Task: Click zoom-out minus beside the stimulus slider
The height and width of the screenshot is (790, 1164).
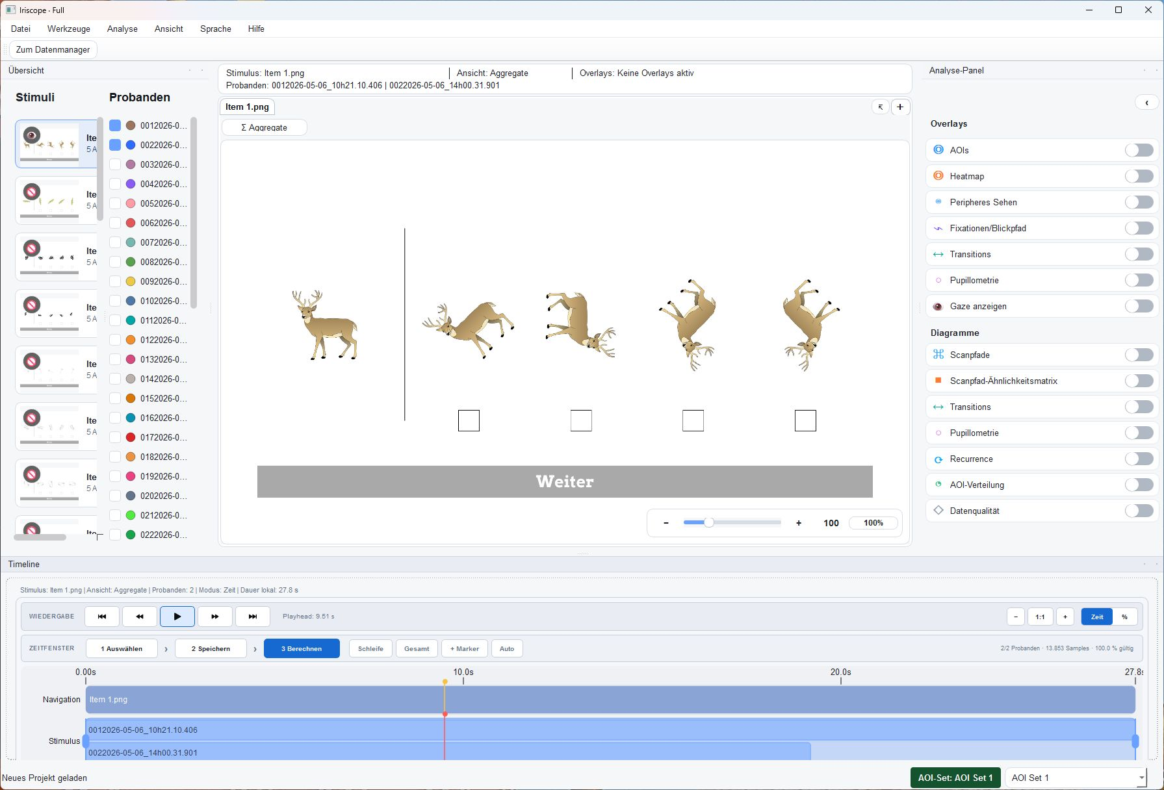Action: pos(666,523)
